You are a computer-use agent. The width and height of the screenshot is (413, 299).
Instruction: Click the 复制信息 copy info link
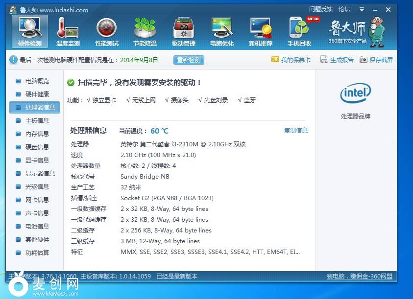point(296,130)
